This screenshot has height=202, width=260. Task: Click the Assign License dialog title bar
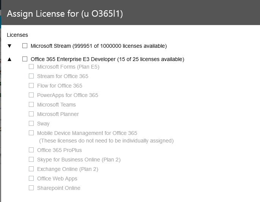130,13
